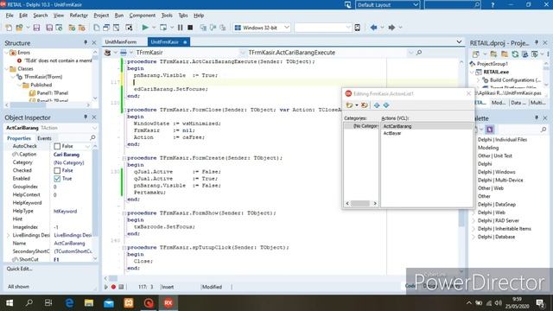553x311 pixels.
Task: Collapse the Classes node in Structure
Action: coord(6,69)
